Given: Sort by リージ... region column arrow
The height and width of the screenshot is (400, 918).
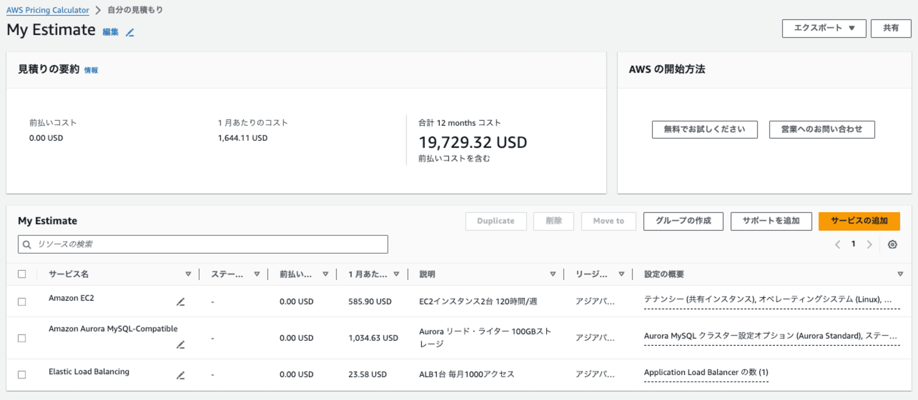Looking at the screenshot, I should point(621,274).
